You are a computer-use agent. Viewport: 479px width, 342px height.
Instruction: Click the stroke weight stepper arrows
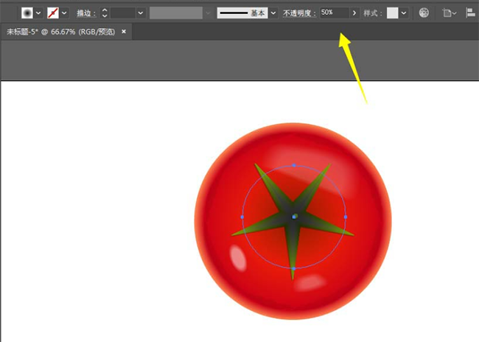[x=105, y=13]
